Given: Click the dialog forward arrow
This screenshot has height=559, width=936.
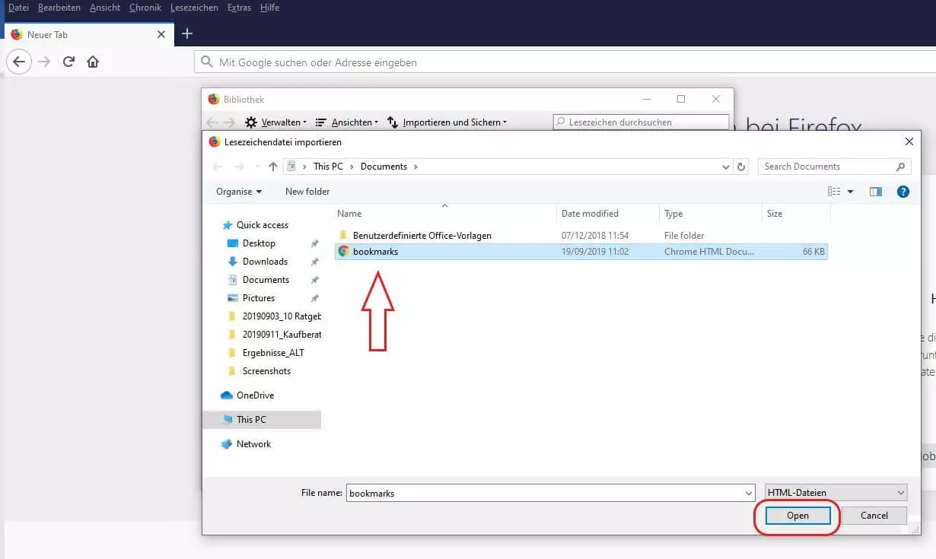Looking at the screenshot, I should point(240,167).
